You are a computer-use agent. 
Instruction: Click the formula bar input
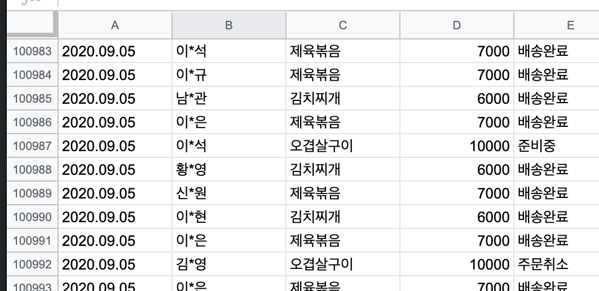[327, 3]
